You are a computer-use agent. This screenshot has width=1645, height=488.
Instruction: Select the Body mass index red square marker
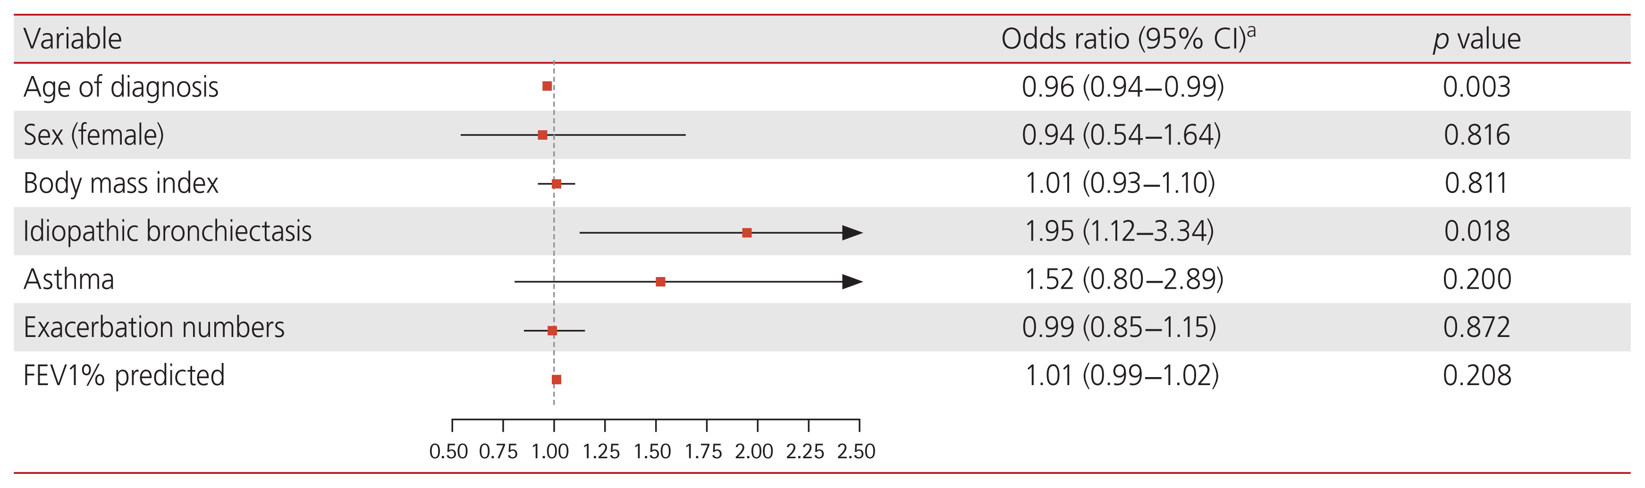(x=556, y=184)
